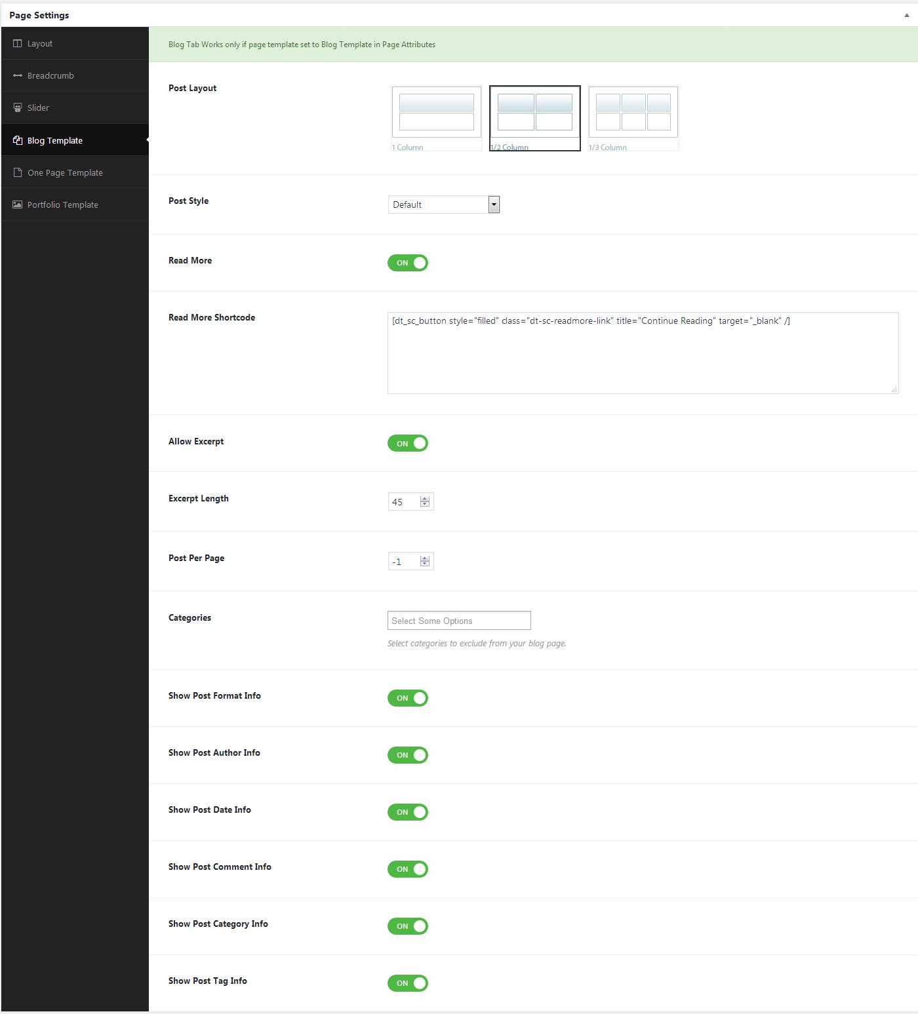Click the Post Per Page number field
Viewport: 918px width, 1014px height.
click(x=410, y=561)
